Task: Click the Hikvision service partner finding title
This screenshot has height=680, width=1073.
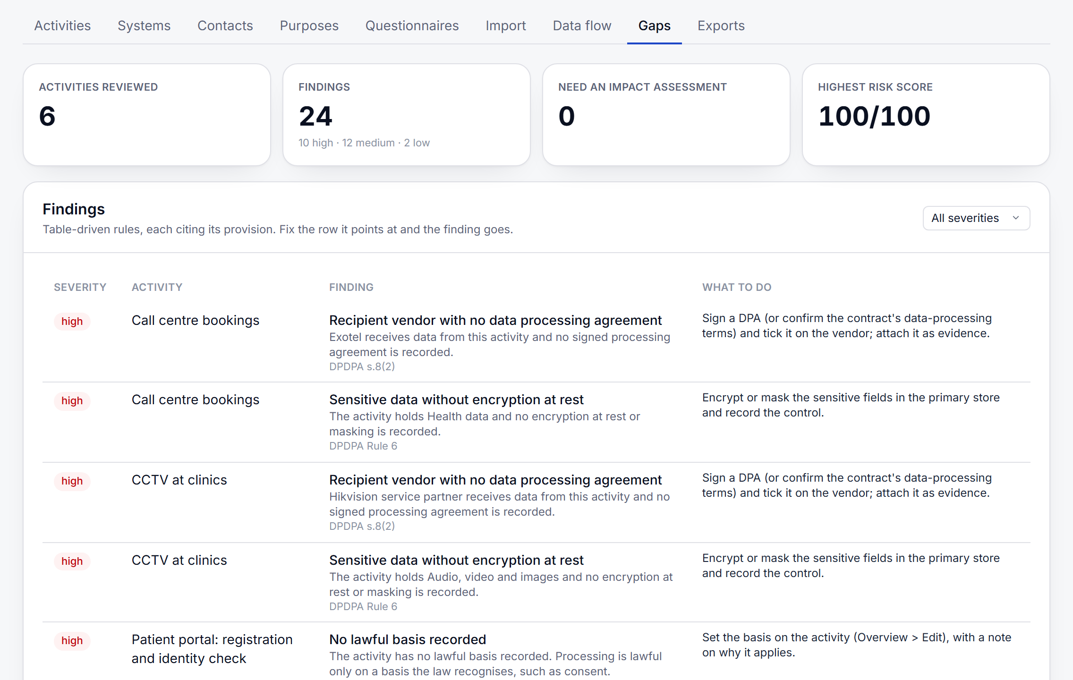Action: click(x=495, y=480)
